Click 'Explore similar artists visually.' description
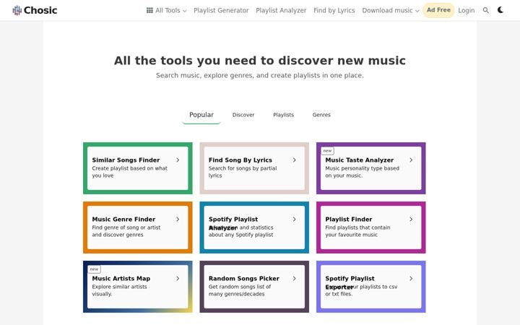 119,290
